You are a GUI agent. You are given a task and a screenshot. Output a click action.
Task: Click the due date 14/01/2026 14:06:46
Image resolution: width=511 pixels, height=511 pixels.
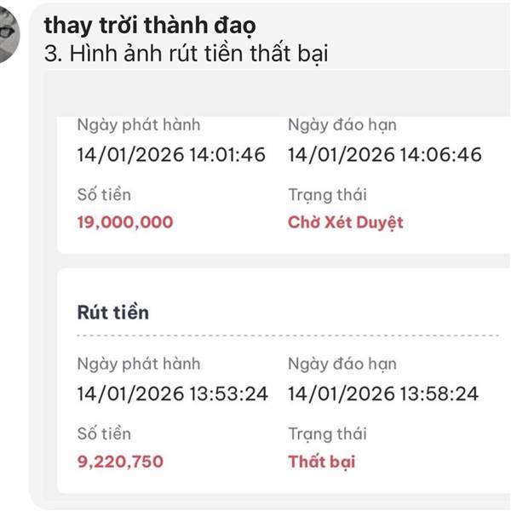click(384, 155)
